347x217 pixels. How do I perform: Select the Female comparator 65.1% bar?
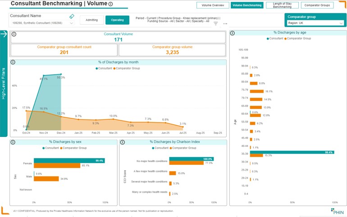[x=57, y=166]
